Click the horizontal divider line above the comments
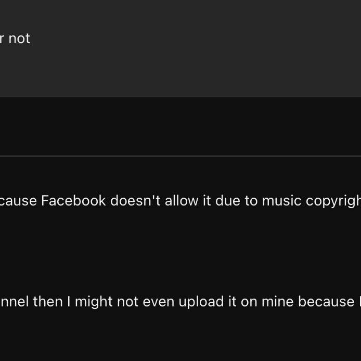Image resolution: width=361 pixels, height=361 pixels. (x=180, y=156)
